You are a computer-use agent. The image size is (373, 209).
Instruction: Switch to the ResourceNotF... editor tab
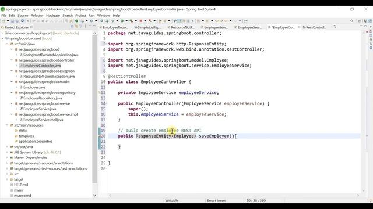[182, 27]
